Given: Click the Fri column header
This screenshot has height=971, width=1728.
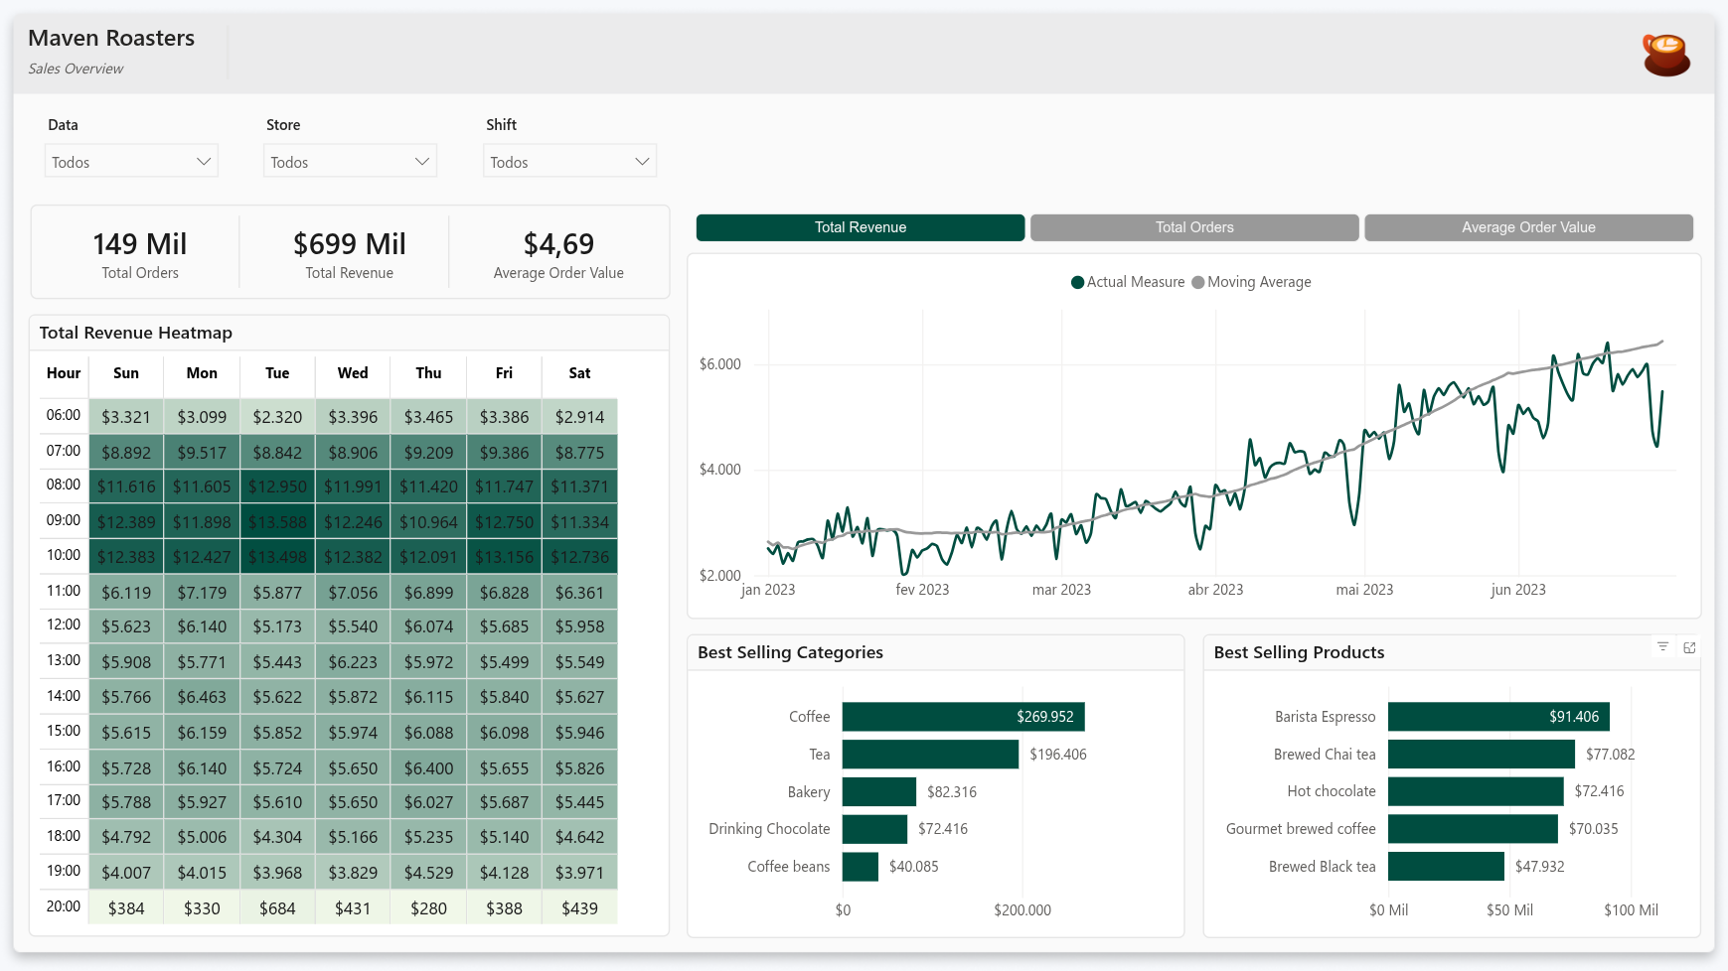Looking at the screenshot, I should tap(504, 373).
